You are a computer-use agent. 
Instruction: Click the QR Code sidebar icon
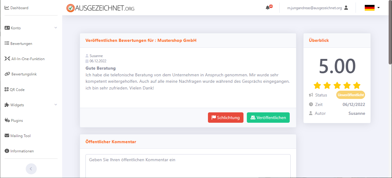(x=7, y=90)
